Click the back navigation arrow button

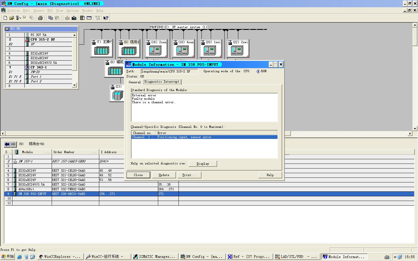(x=7, y=144)
